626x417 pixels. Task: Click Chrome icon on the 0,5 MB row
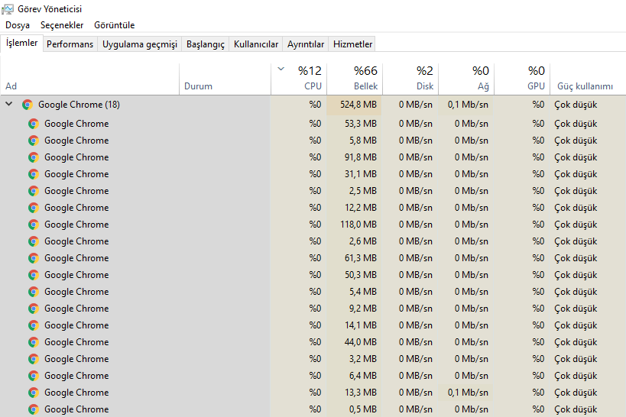coord(34,409)
